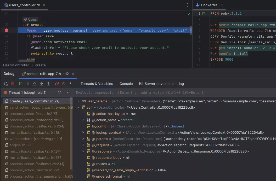The width and height of the screenshot is (276, 181).
Task: Open the View Breakpoints dialog
Action: pyautogui.click(x=57, y=84)
